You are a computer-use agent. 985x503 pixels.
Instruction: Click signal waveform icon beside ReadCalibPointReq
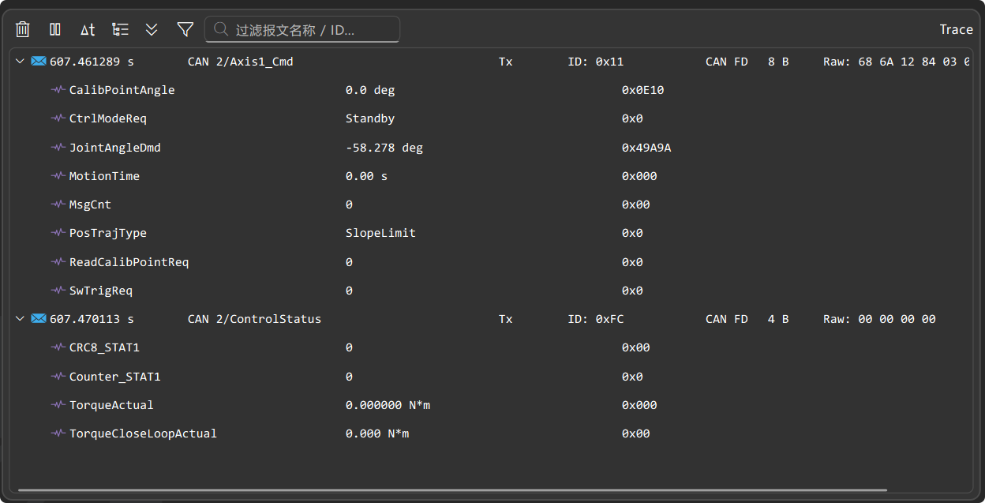point(58,261)
